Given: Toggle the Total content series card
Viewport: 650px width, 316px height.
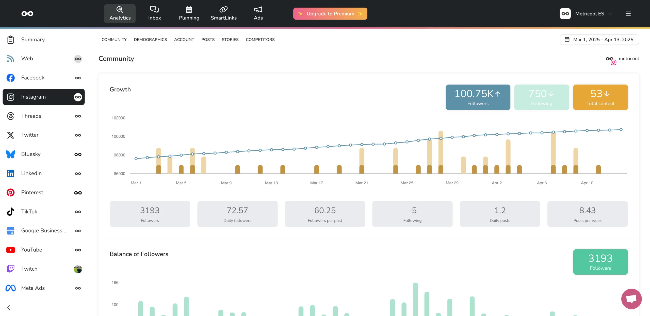Looking at the screenshot, I should [600, 97].
